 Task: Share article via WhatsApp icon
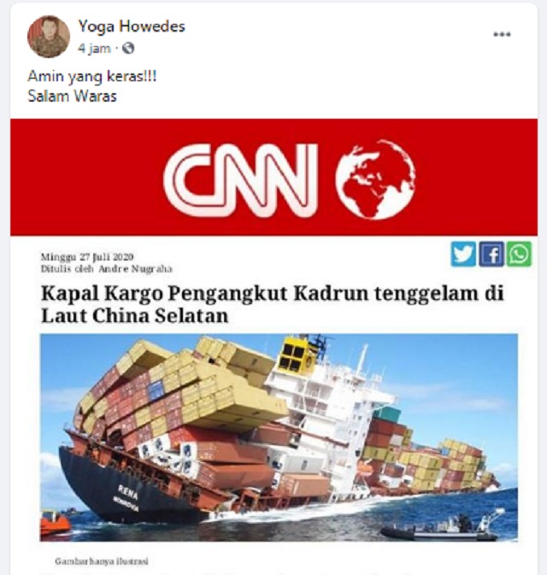519,254
